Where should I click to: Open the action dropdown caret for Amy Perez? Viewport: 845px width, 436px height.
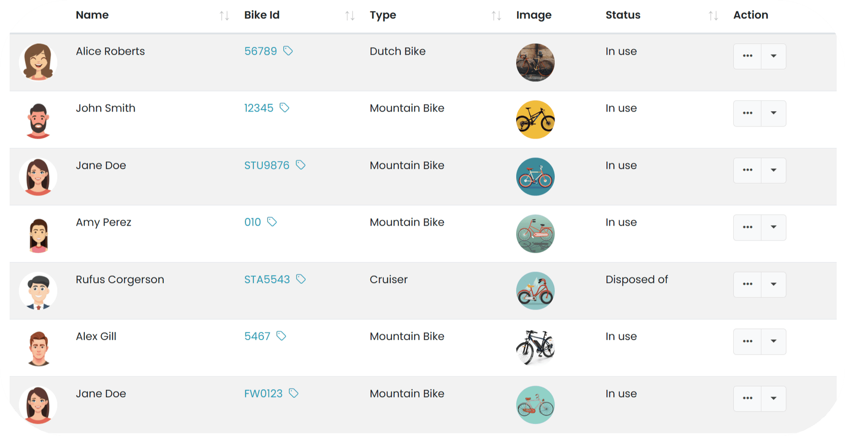[x=773, y=227]
